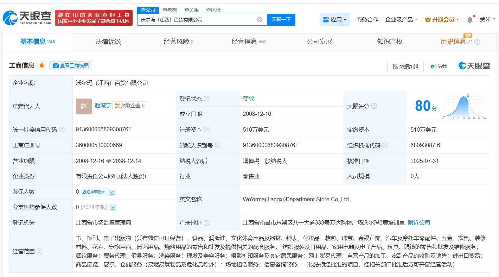Select the 注册资本 value 510万美元

click(x=256, y=130)
